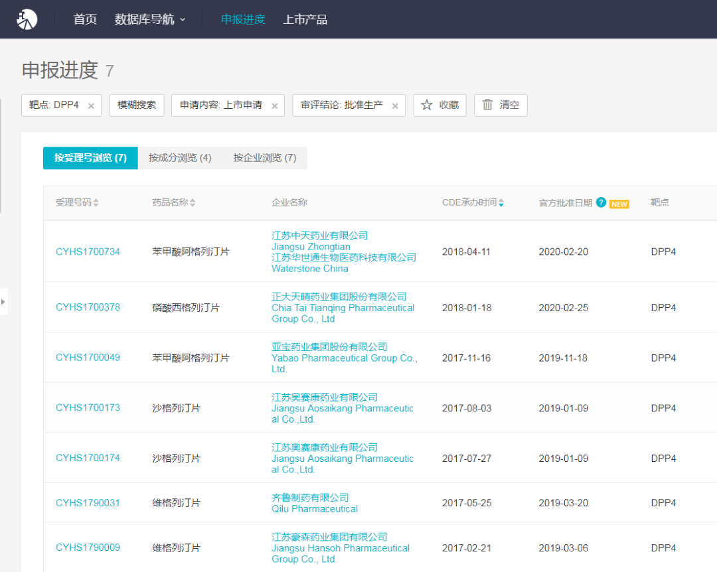Open application CYHS1700049
Viewport: 717px width, 572px height.
[88, 358]
